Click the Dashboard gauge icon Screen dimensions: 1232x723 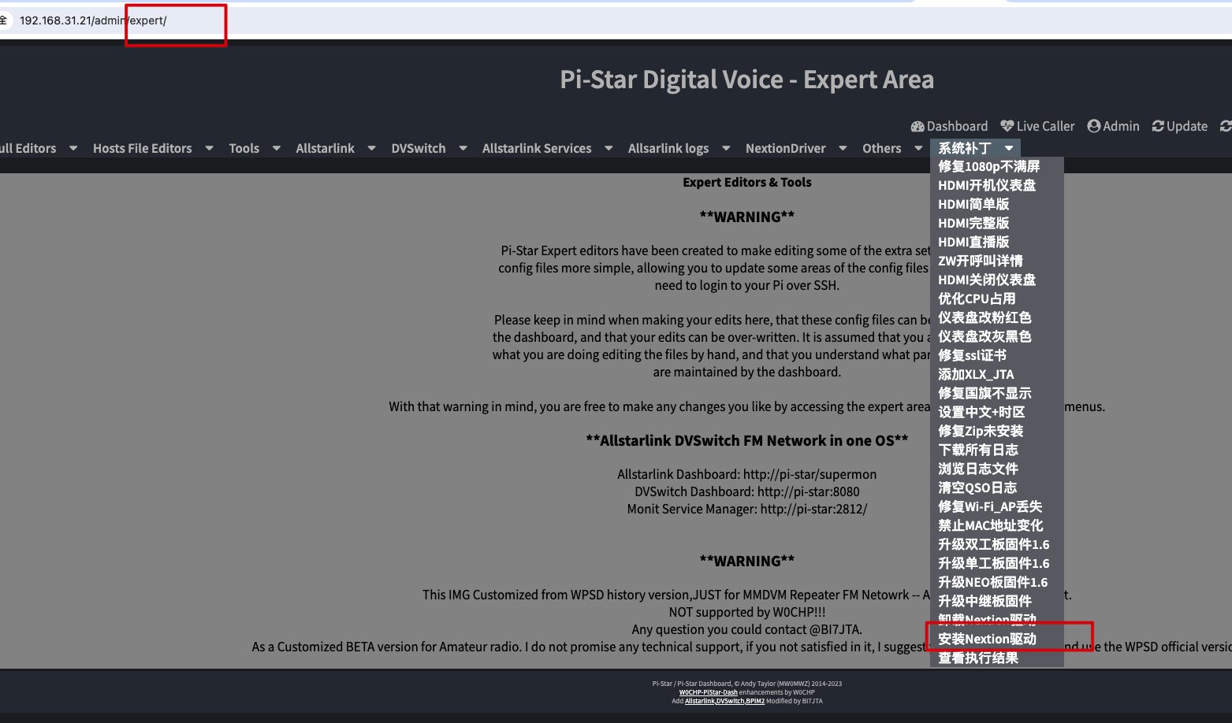coord(917,126)
